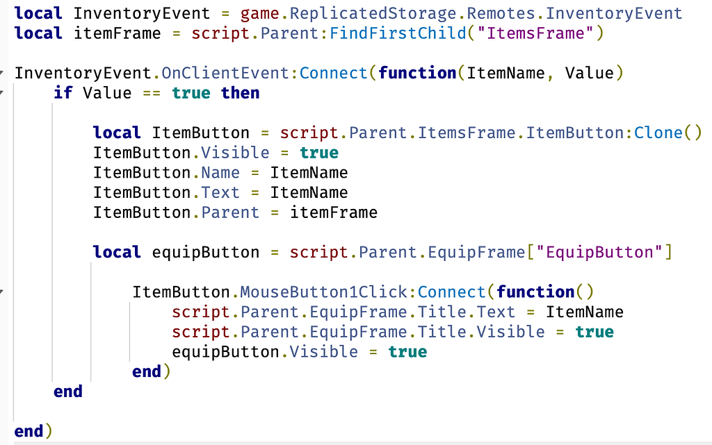Click the 'then' keyword
This screenshot has height=445, width=712.
pyautogui.click(x=240, y=93)
